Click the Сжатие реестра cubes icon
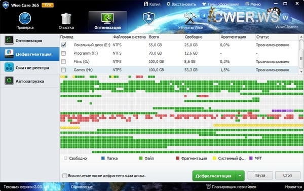This screenshot has height=191, width=304. [x=9, y=67]
